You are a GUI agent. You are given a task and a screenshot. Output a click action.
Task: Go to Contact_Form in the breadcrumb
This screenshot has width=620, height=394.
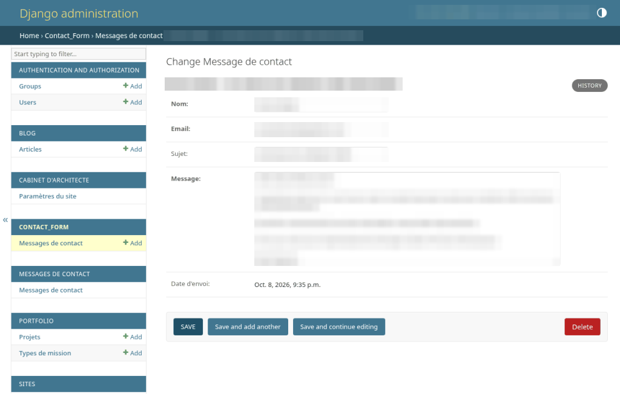67,36
